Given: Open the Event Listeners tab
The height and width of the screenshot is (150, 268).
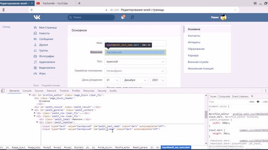Looking at the screenshot, I should click(x=240, y=96).
